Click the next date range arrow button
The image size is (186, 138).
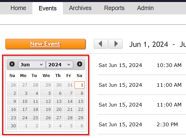116,44
